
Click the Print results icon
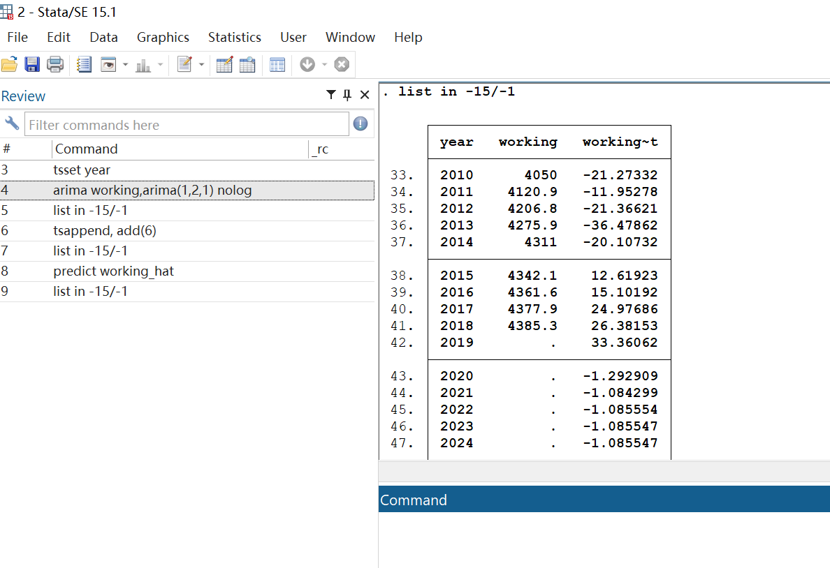[55, 65]
